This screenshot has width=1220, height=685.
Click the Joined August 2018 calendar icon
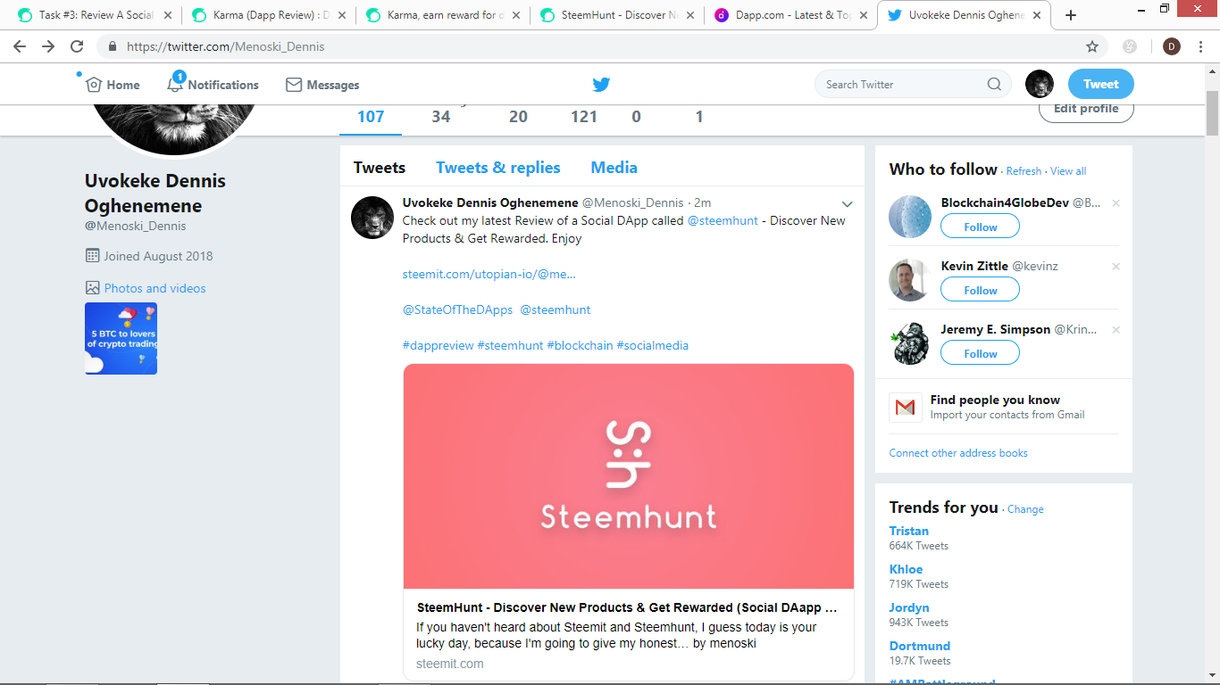coord(92,256)
